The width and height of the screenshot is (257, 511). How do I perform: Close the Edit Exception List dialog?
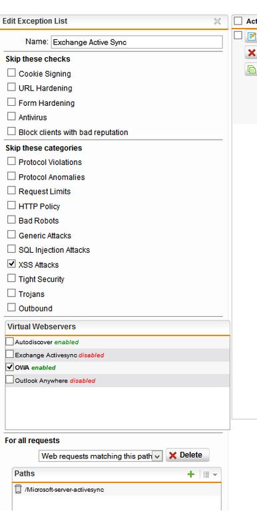pos(217,21)
